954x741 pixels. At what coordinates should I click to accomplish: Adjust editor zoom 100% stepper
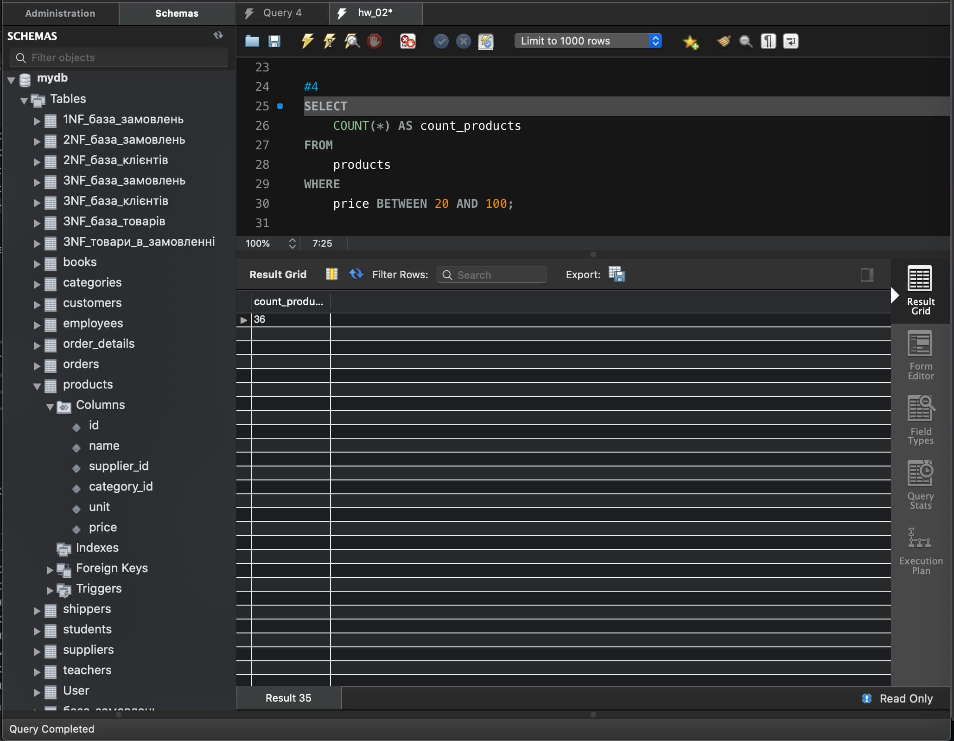pos(292,243)
